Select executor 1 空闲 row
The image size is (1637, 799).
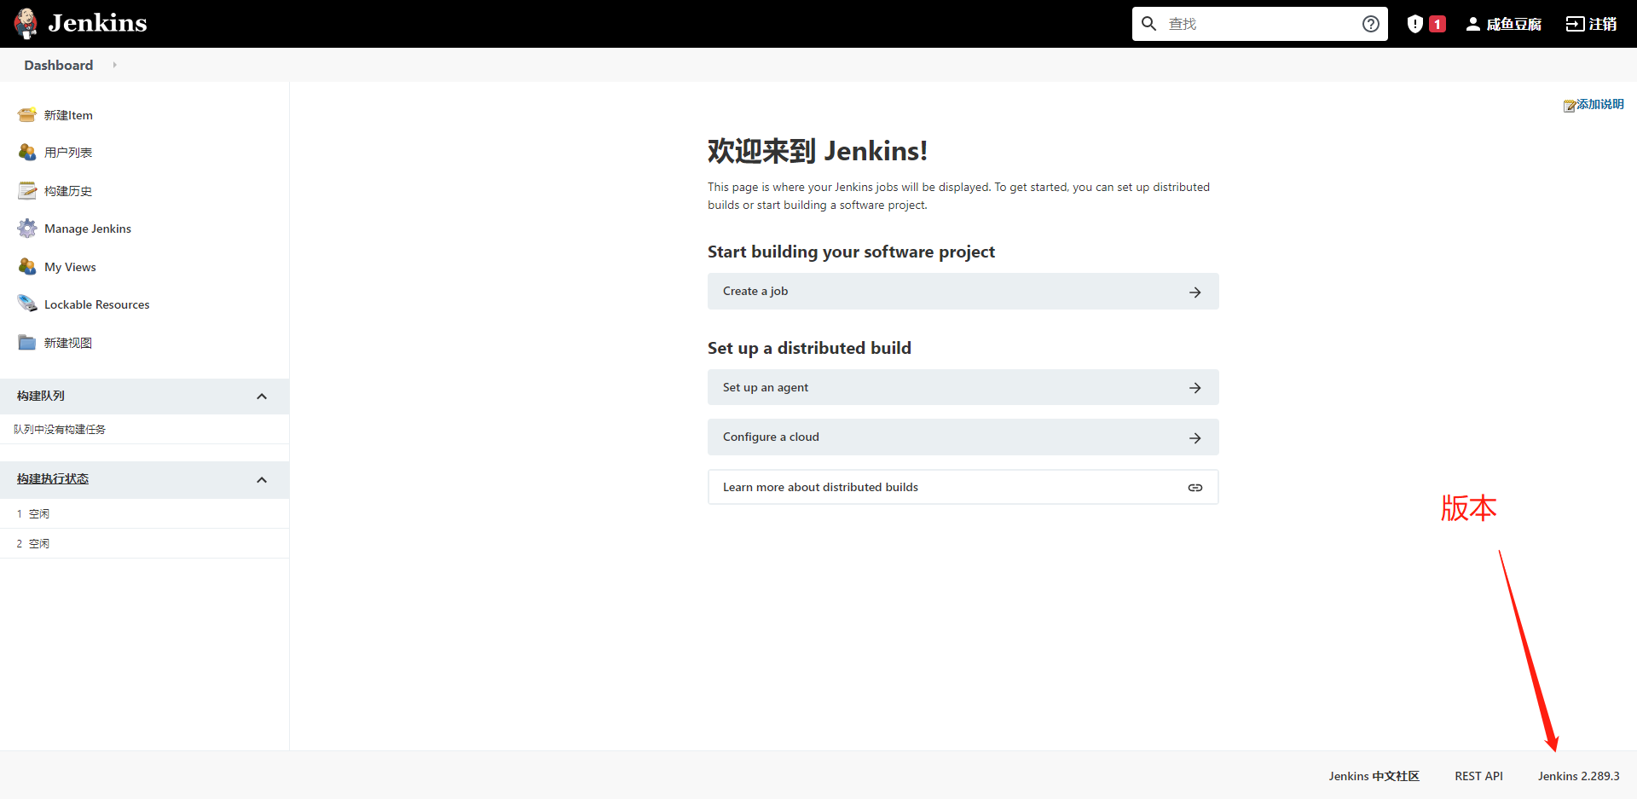coord(144,513)
